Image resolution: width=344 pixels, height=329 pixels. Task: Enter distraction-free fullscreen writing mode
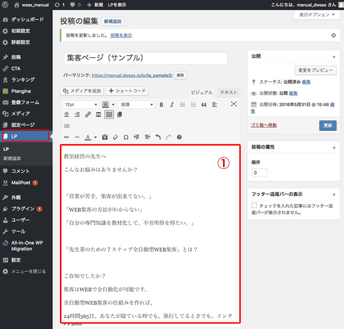click(234, 104)
